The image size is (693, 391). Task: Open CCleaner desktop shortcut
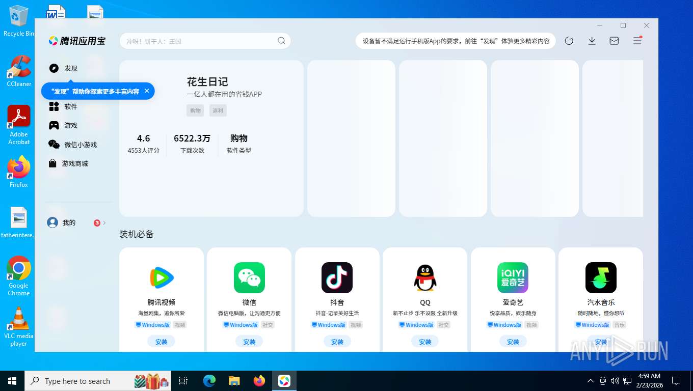(19, 71)
